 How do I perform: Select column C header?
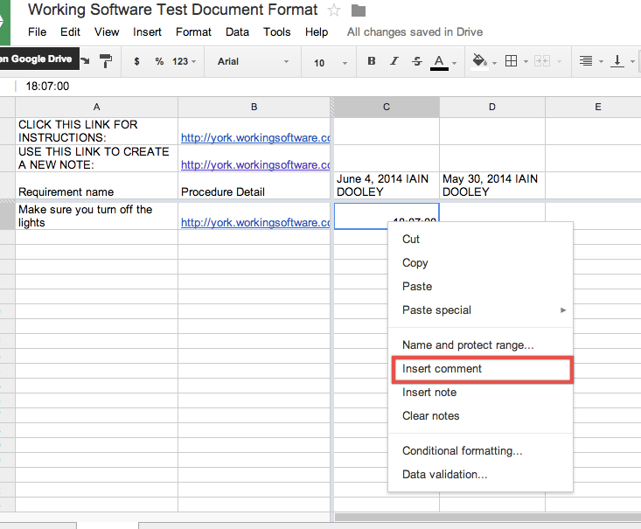coord(387,107)
